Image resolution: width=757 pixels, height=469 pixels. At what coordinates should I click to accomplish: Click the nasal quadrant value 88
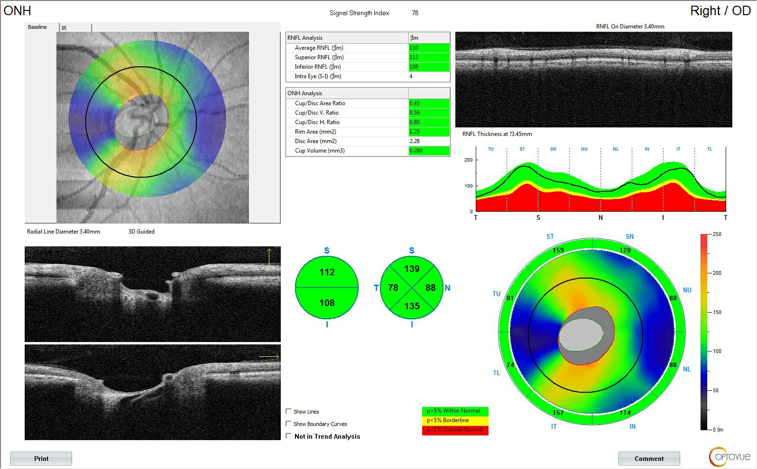coord(430,288)
